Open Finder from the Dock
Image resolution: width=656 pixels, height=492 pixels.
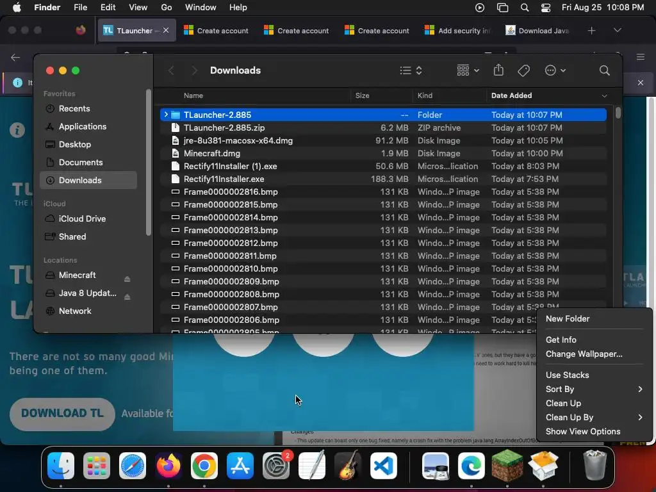coord(61,466)
